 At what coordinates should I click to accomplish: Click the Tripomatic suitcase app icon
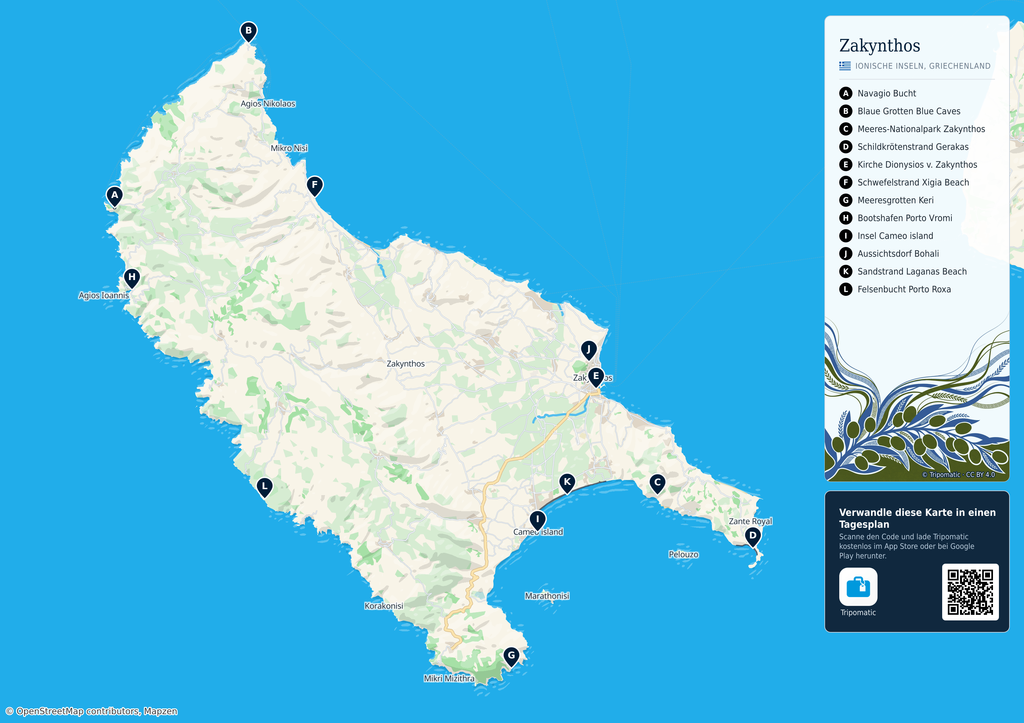pyautogui.click(x=858, y=586)
